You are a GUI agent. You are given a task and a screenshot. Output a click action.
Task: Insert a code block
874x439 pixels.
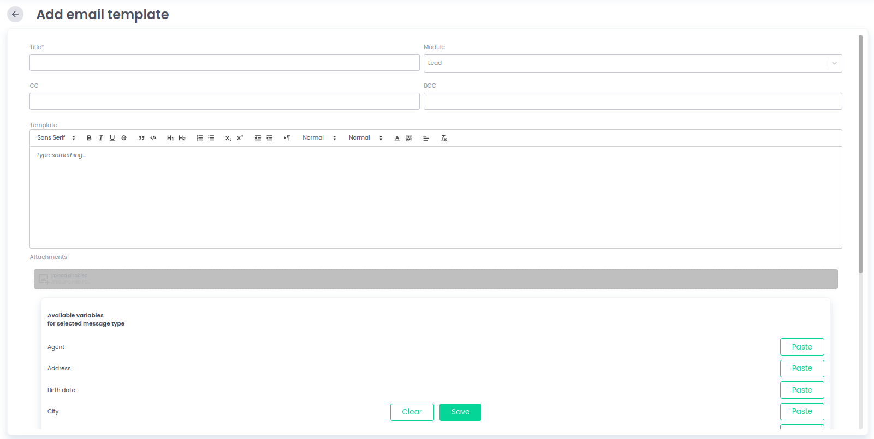[153, 138]
